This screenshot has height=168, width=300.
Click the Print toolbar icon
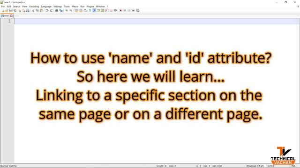click(x=28, y=10)
